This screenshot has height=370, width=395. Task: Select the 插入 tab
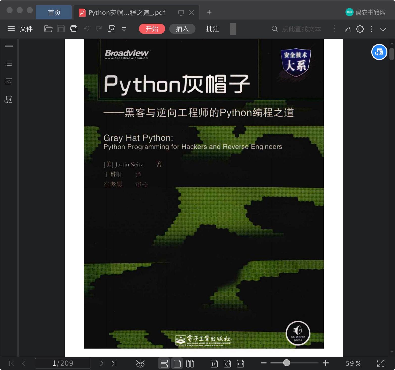coord(182,29)
